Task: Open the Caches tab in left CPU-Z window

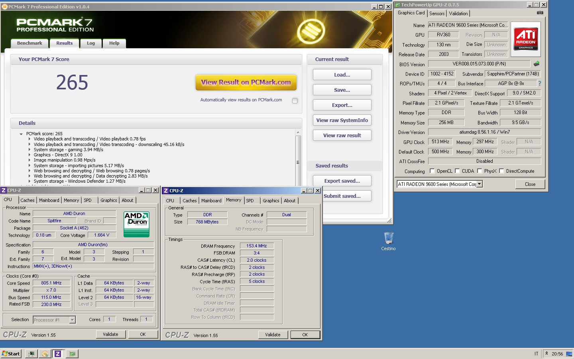Action: tap(28, 200)
